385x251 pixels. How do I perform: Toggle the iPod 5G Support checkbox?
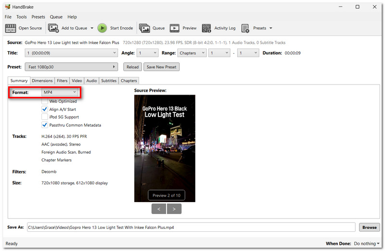(x=44, y=117)
